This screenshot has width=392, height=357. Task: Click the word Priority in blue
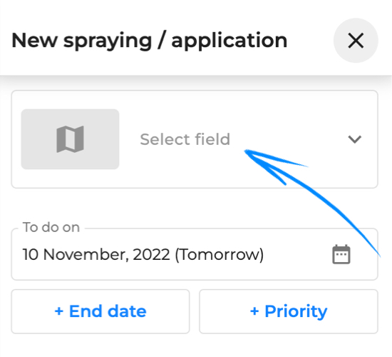click(296, 311)
